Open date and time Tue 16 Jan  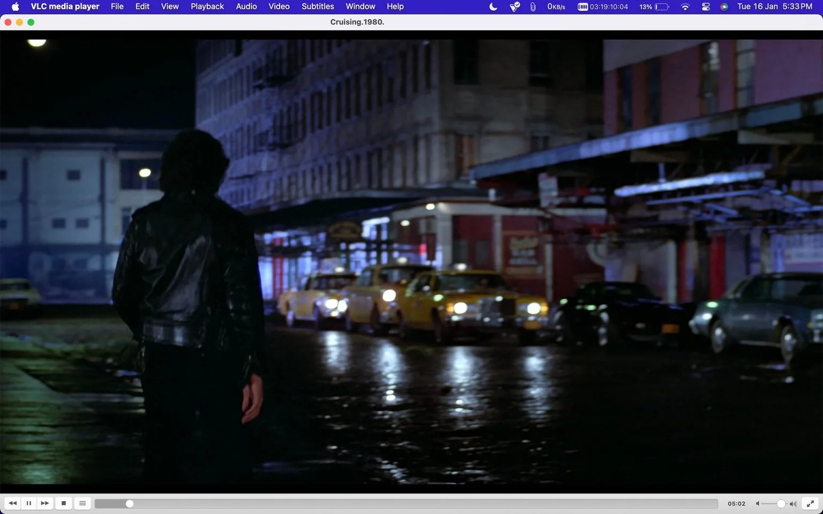click(775, 6)
